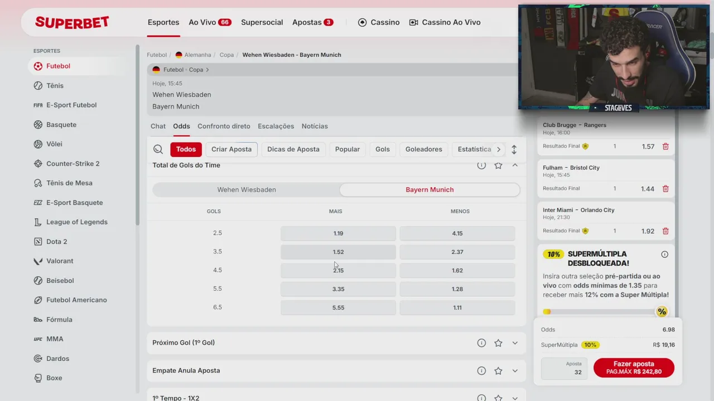Click the League of Legends icon
The image size is (714, 401).
pyautogui.click(x=38, y=222)
